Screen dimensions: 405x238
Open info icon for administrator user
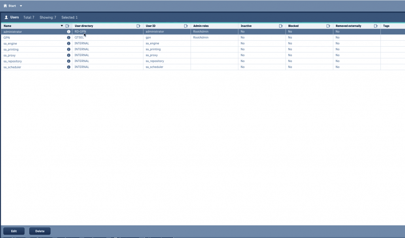pos(69,32)
